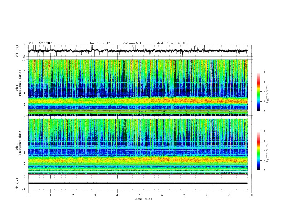The height and width of the screenshot is (219, 283).
Task: Click the "ch.1(V)" axis label
Action: pos(17,51)
